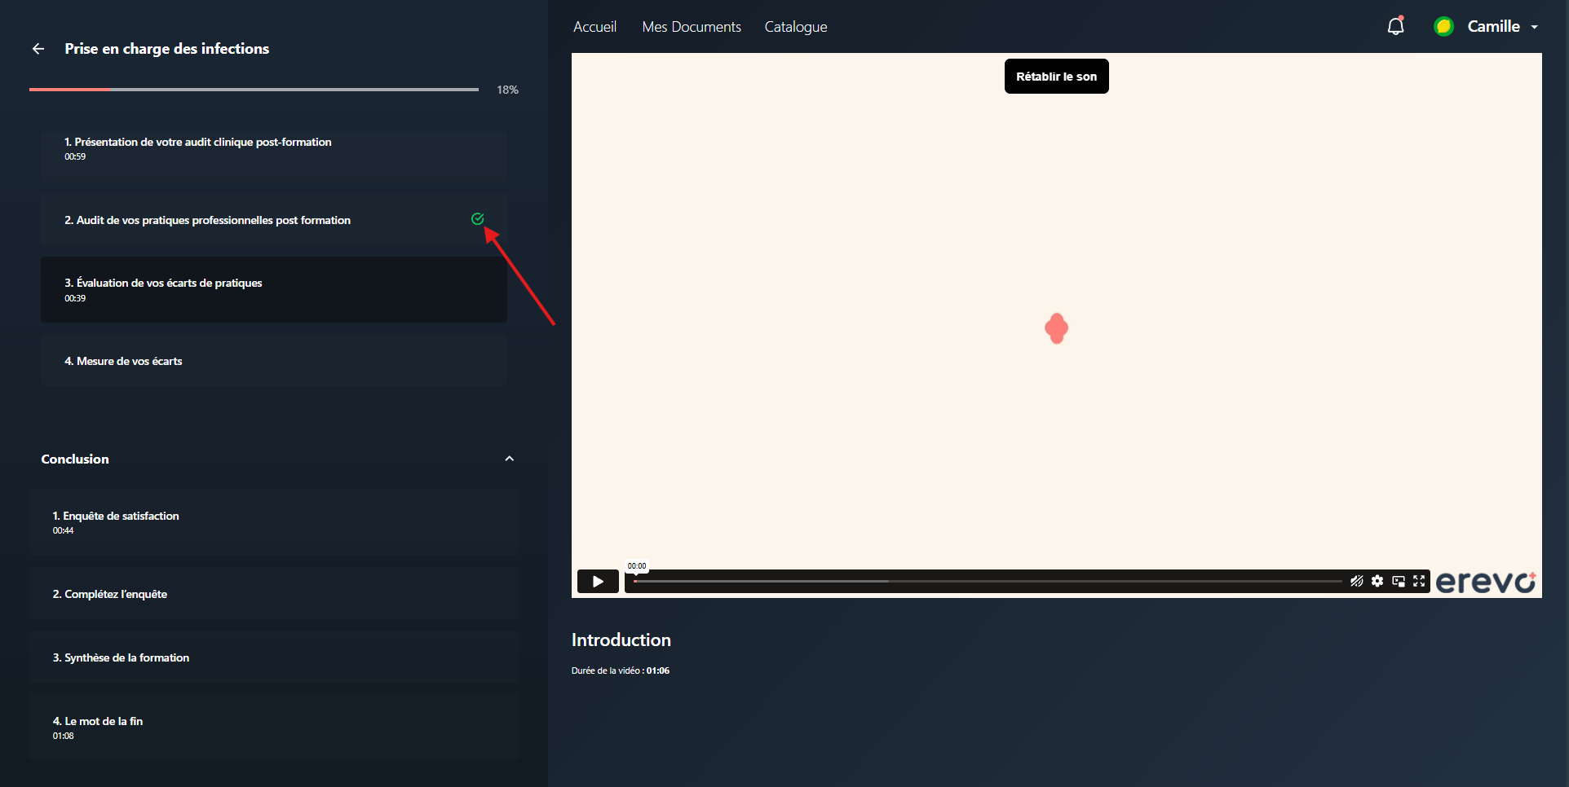
Task: Click the Camille username label
Action: click(1493, 26)
